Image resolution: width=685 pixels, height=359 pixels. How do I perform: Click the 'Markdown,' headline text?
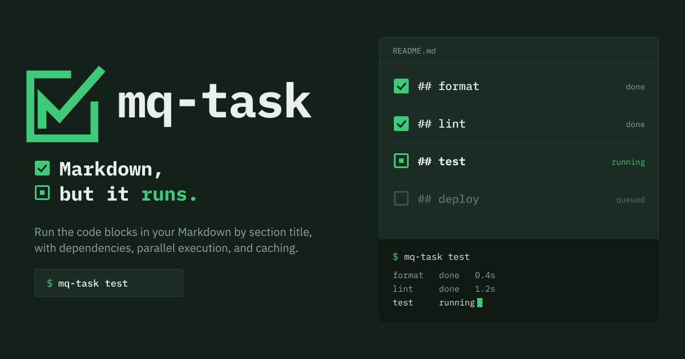click(x=112, y=170)
